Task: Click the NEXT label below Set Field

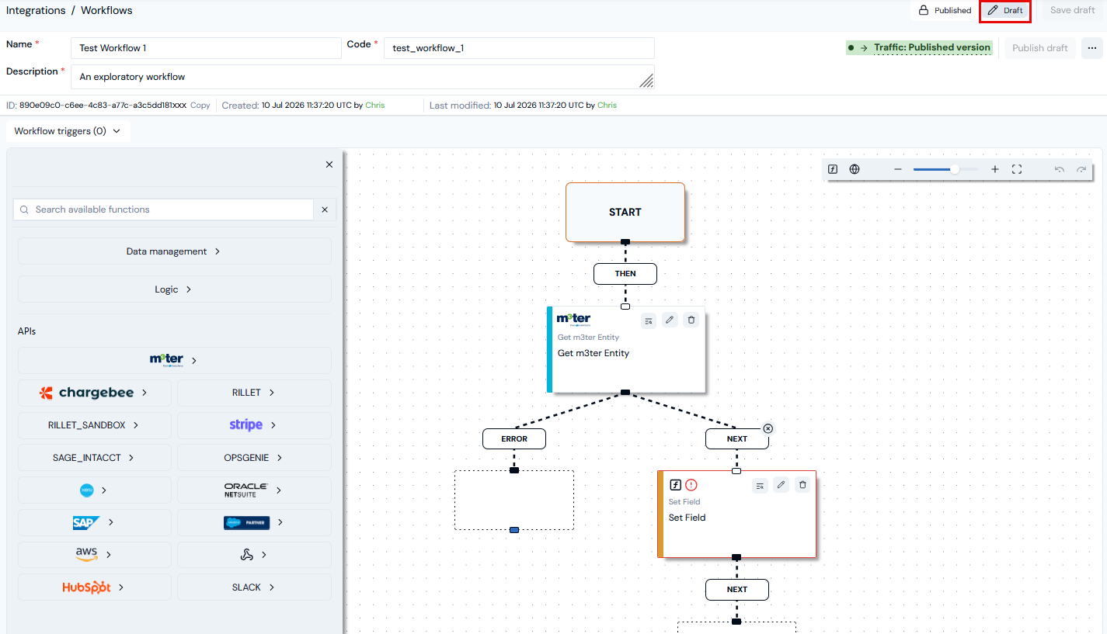Action: [737, 589]
